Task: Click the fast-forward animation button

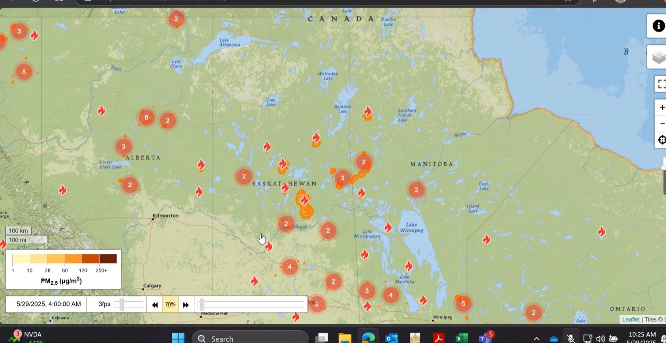Action: pos(186,304)
